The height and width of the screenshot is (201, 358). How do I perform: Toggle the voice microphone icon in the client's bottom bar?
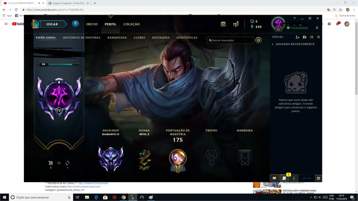(x=294, y=178)
